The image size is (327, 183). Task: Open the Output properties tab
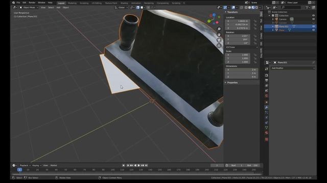pyautogui.click(x=267, y=80)
